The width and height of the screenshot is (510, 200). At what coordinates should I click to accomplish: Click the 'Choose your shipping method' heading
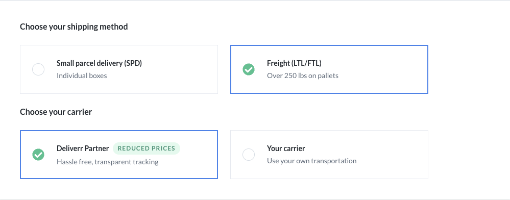(x=74, y=27)
